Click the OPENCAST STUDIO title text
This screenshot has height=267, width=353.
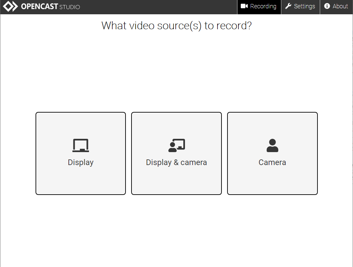(50, 7)
